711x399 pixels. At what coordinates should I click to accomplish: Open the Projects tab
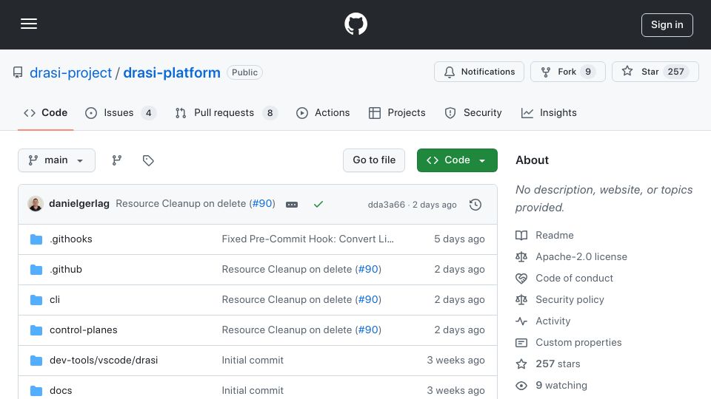click(x=397, y=112)
